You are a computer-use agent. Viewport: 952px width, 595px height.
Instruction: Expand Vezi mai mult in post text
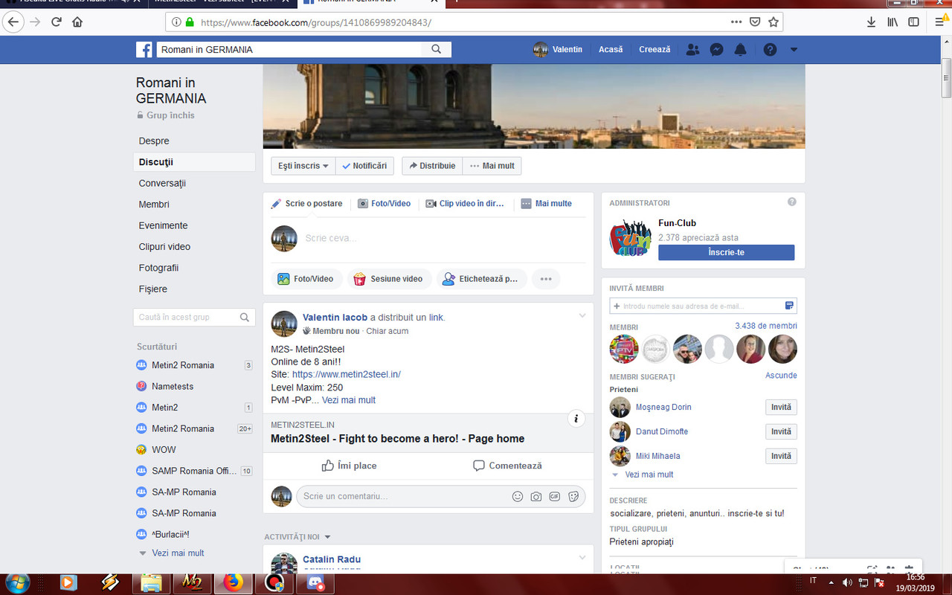(349, 400)
